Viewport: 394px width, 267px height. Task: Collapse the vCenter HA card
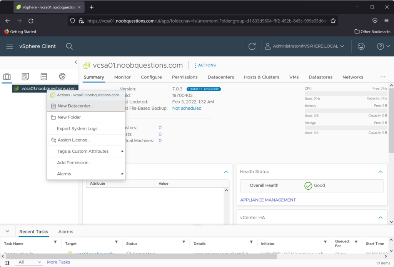coord(381,217)
